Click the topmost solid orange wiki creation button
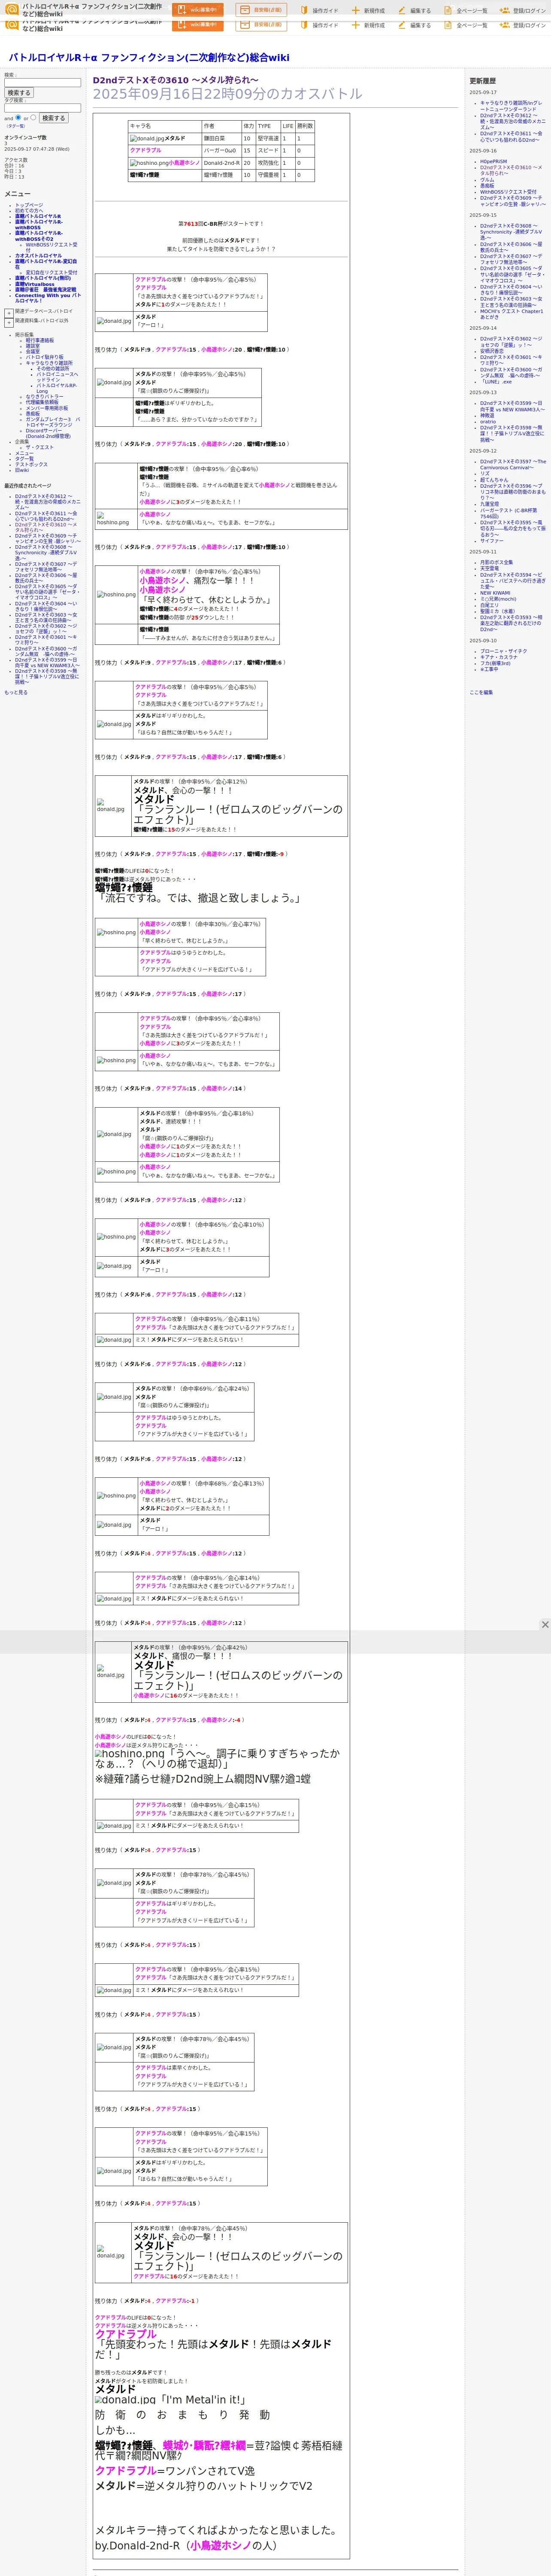The height and width of the screenshot is (2576, 551). [x=198, y=10]
